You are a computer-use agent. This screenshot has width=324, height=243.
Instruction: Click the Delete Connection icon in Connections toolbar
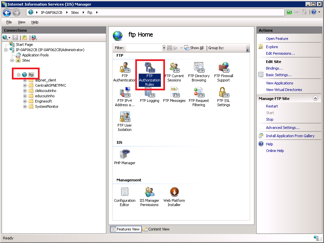tap(34, 38)
